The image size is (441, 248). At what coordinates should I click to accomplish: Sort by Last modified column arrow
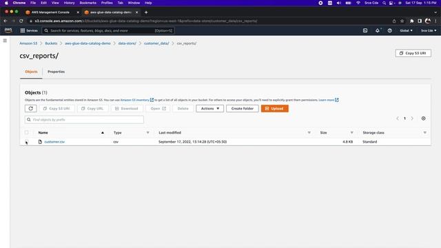pos(309,132)
